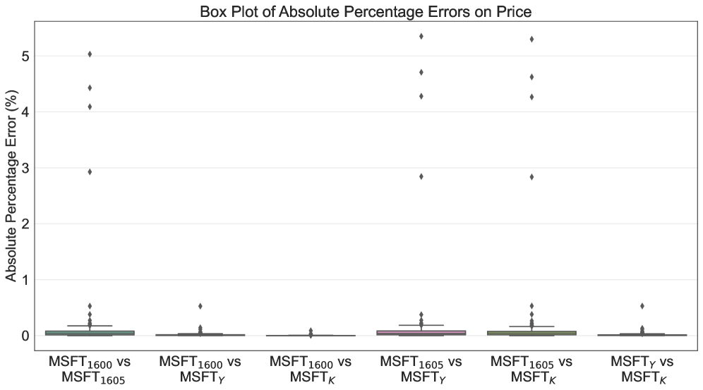Click the topmost outlier of MSFT1605 vs MSFTY
Screen dimensions: 703x390
coord(421,36)
